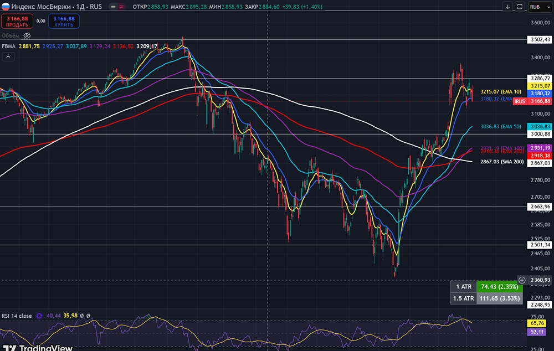This screenshot has width=554, height=351.
Task: Click the pink approximate-equals status icon
Action: pyautogui.click(x=122, y=7)
